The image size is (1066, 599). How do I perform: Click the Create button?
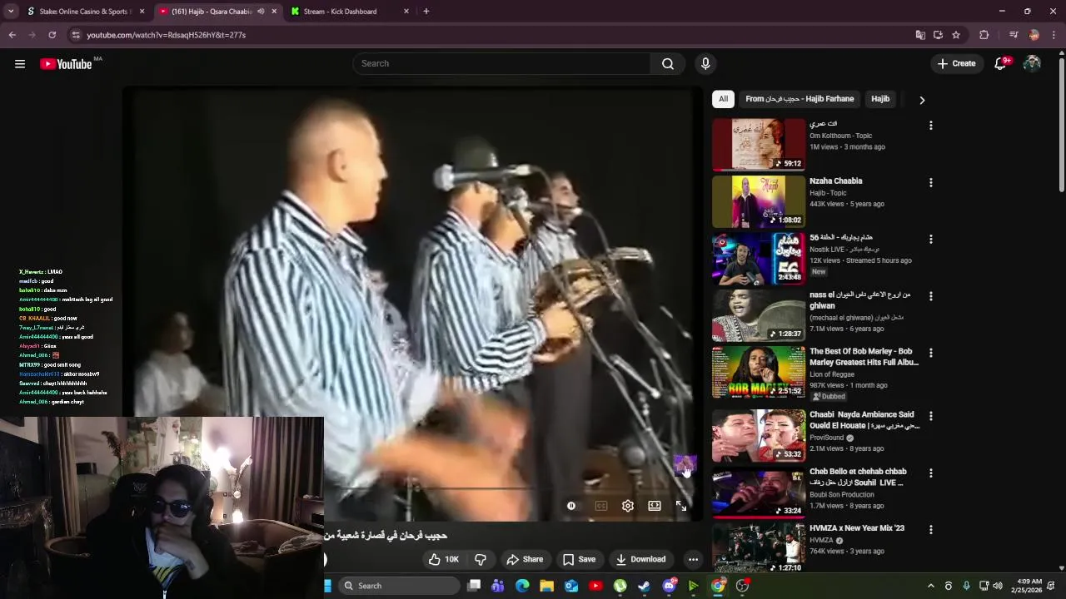(x=956, y=64)
